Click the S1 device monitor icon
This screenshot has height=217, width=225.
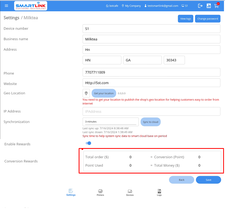(x=183, y=6)
